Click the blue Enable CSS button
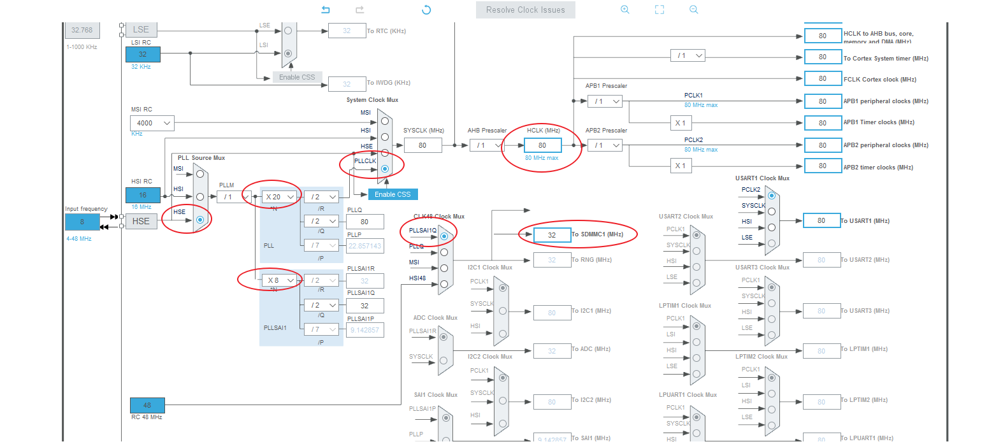989x444 pixels. [x=393, y=194]
